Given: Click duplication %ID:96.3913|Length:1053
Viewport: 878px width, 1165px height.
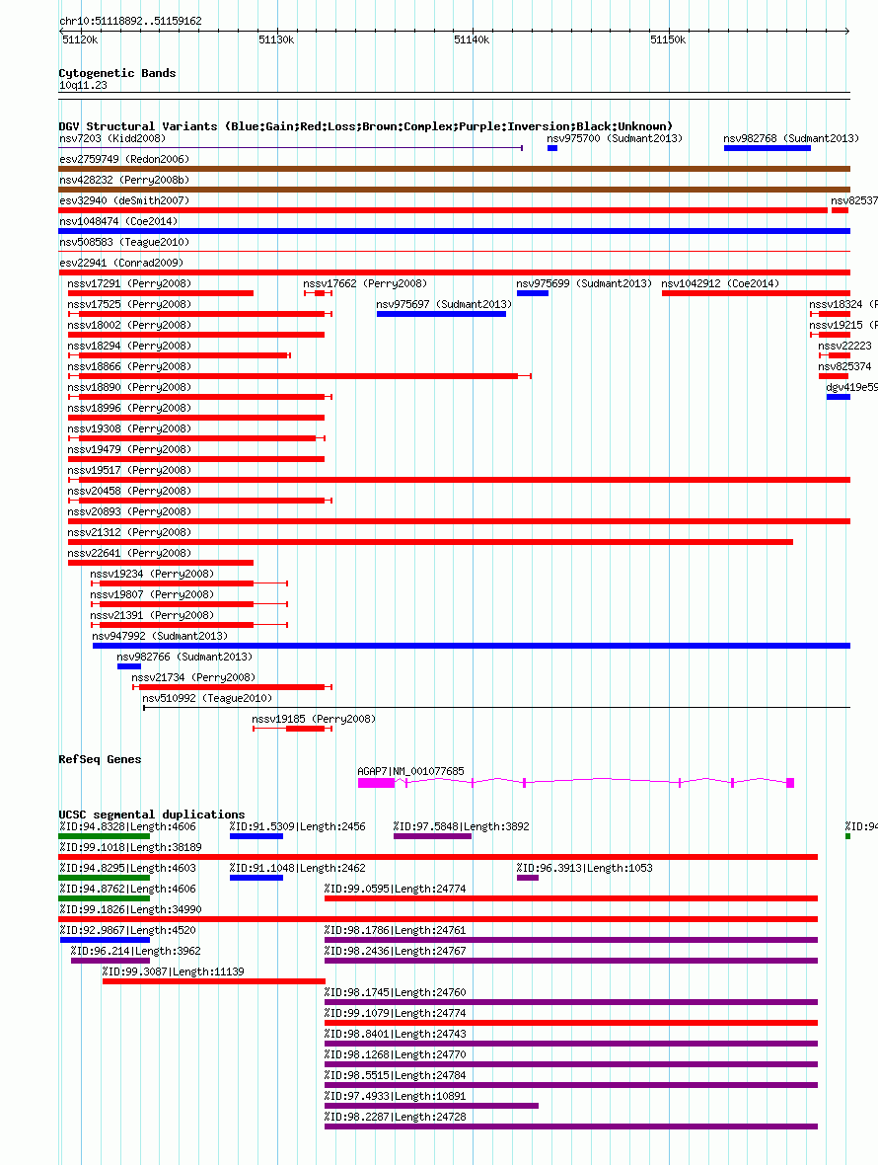Looking at the screenshot, I should 528,879.
